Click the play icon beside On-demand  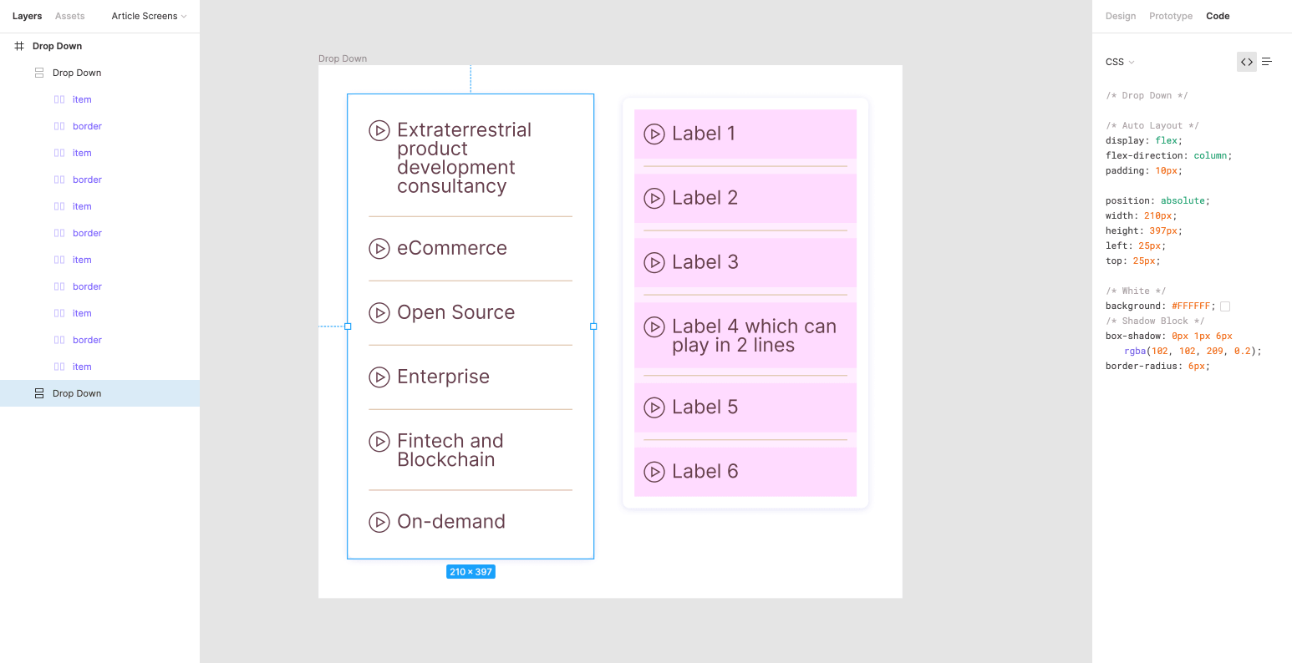[x=380, y=522]
